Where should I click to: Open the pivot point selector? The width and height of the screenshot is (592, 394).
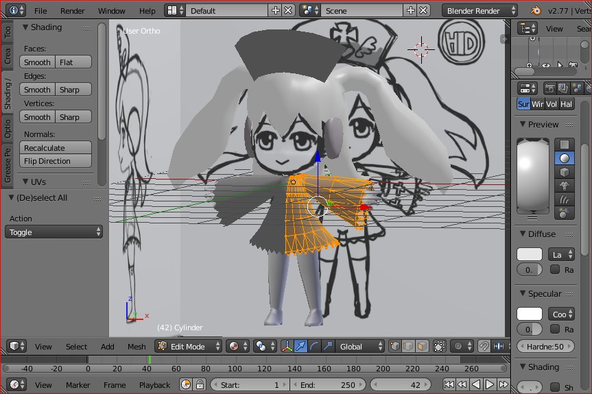(x=265, y=346)
